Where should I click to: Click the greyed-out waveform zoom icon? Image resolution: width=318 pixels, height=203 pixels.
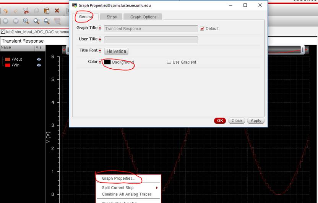[x=57, y=21]
